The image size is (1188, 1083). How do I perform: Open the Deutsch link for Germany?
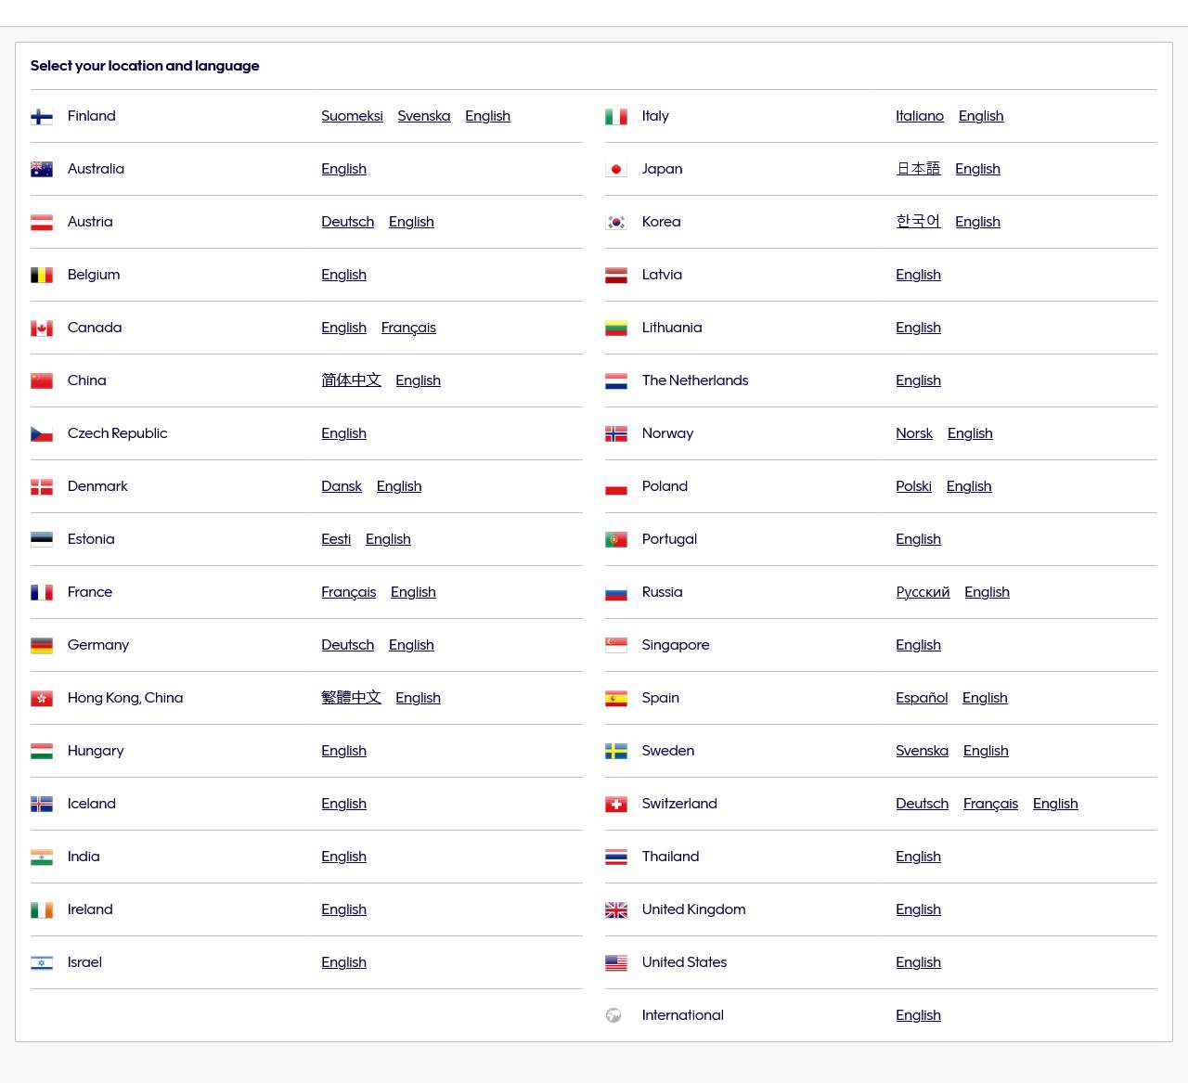[348, 645]
